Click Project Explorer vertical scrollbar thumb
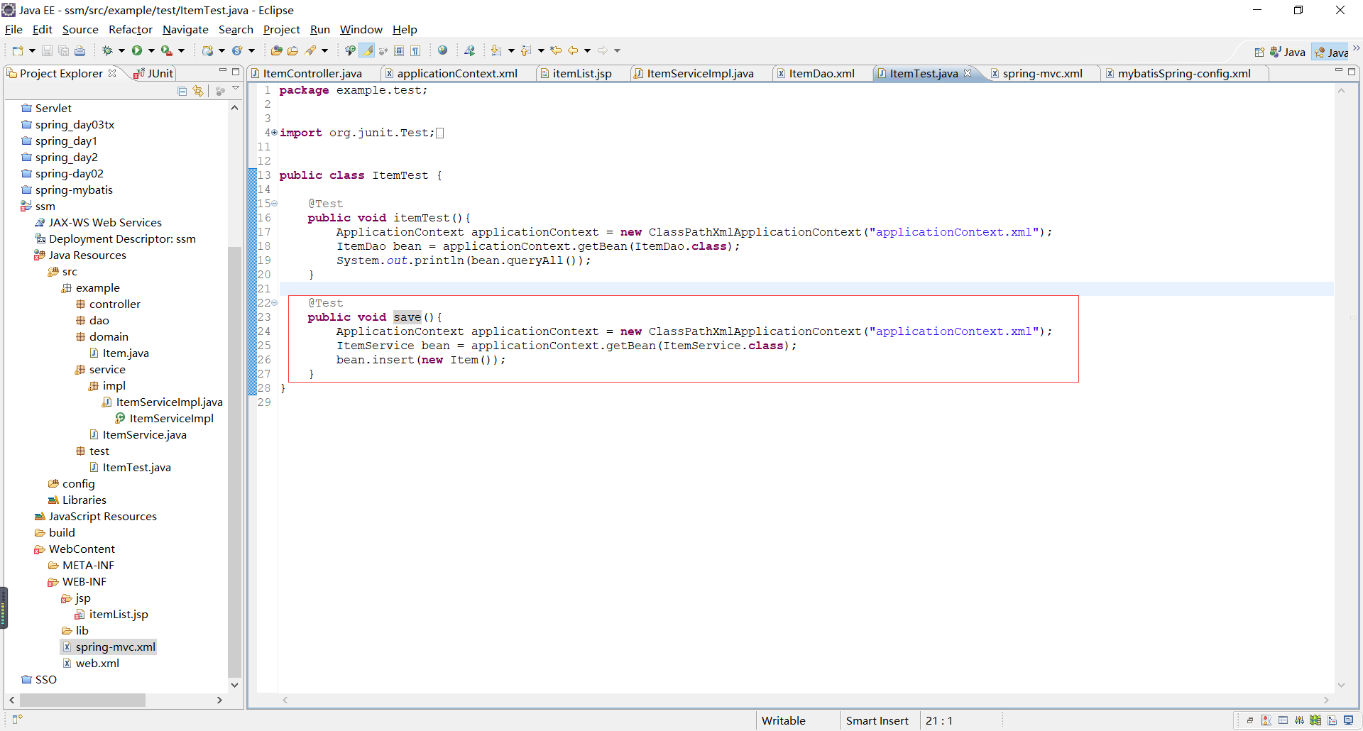 click(x=234, y=461)
